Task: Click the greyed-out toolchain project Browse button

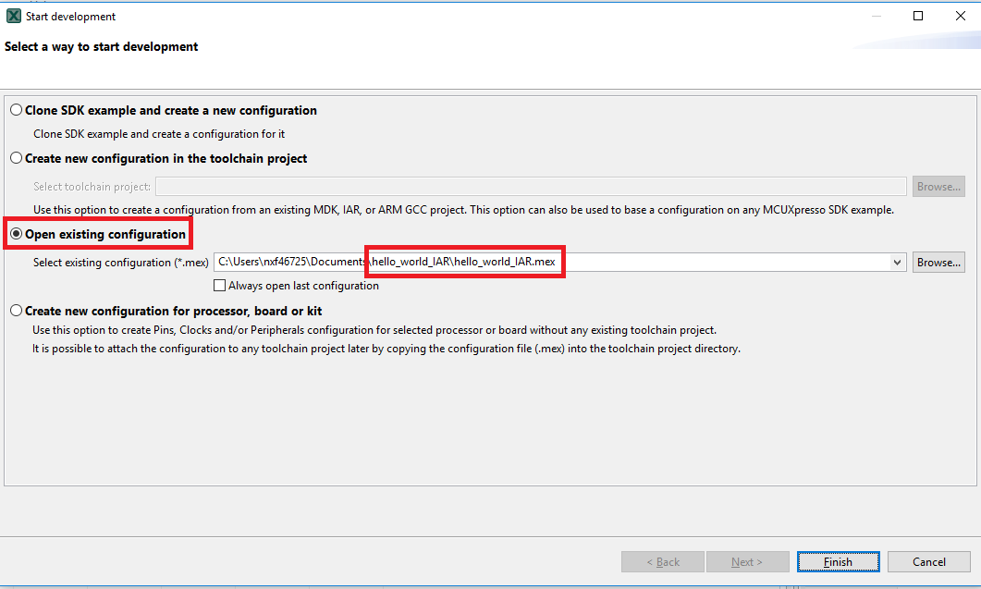Action: click(938, 187)
